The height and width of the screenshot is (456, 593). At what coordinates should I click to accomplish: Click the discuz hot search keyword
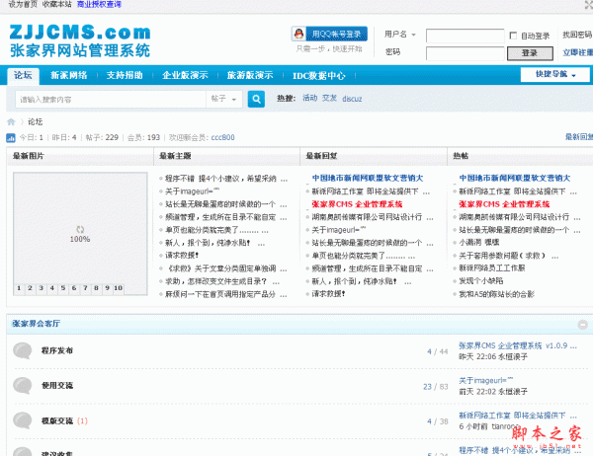tap(352, 99)
